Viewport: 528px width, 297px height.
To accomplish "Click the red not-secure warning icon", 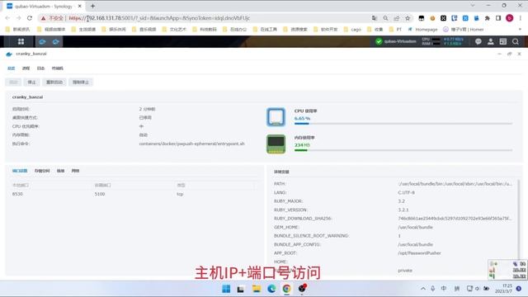I will 43,18.
